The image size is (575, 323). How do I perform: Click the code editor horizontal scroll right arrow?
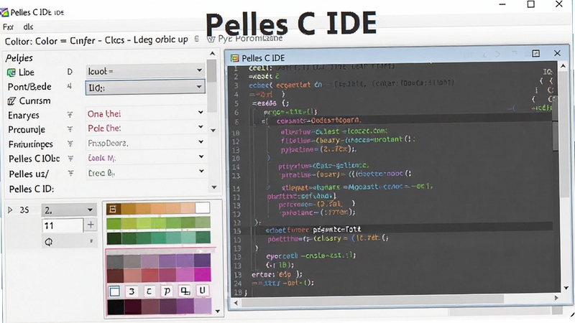click(x=556, y=298)
